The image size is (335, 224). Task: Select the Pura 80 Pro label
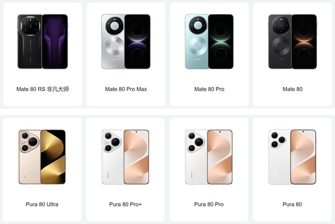pyautogui.click(x=209, y=204)
